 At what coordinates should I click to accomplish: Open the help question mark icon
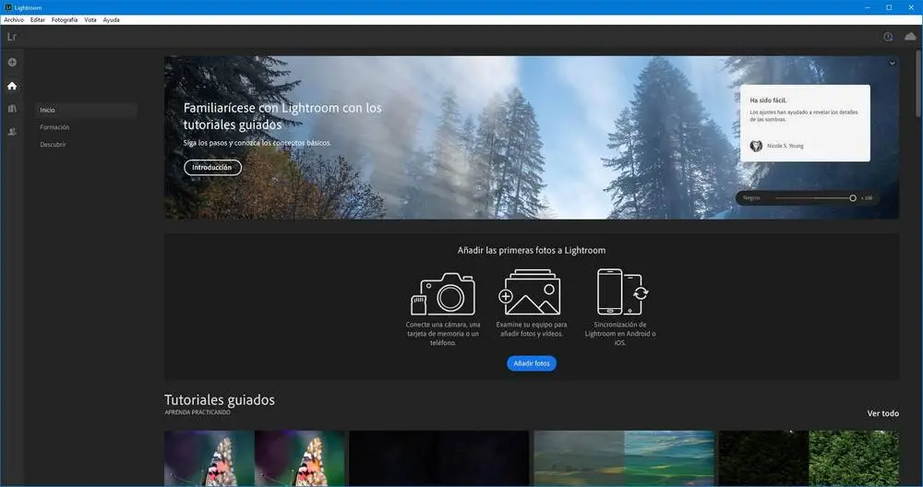pos(888,37)
